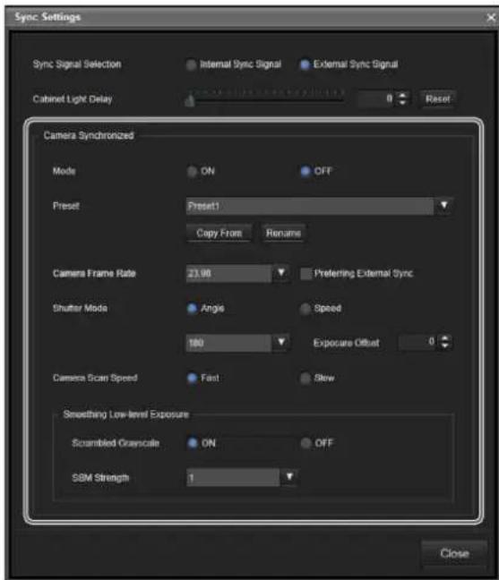Enable Scrambled Grayscale ON
This screenshot has width=499, height=580.
tap(193, 443)
